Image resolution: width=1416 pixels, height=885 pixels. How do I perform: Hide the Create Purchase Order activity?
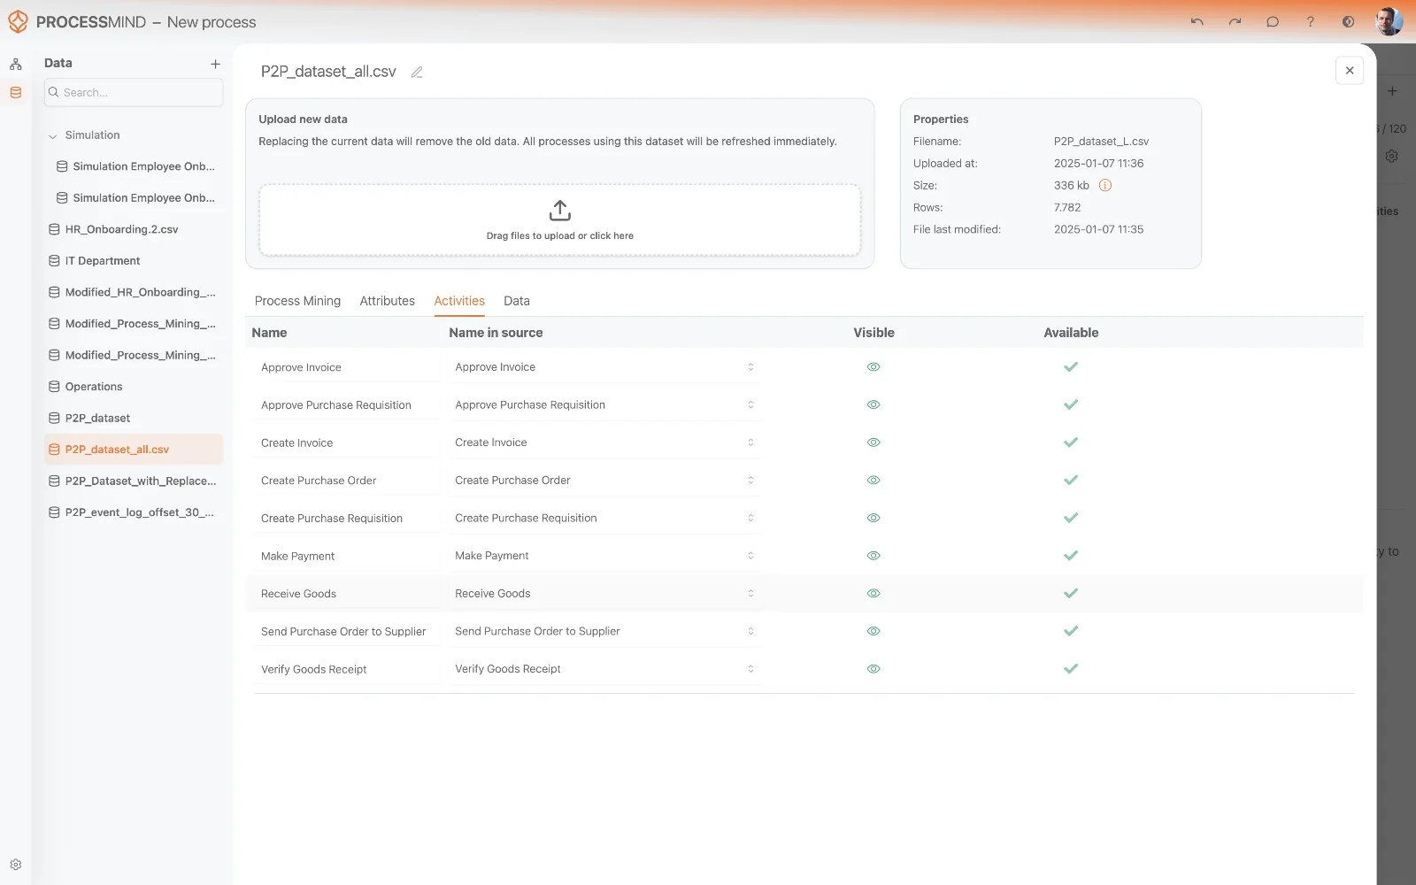click(x=873, y=481)
